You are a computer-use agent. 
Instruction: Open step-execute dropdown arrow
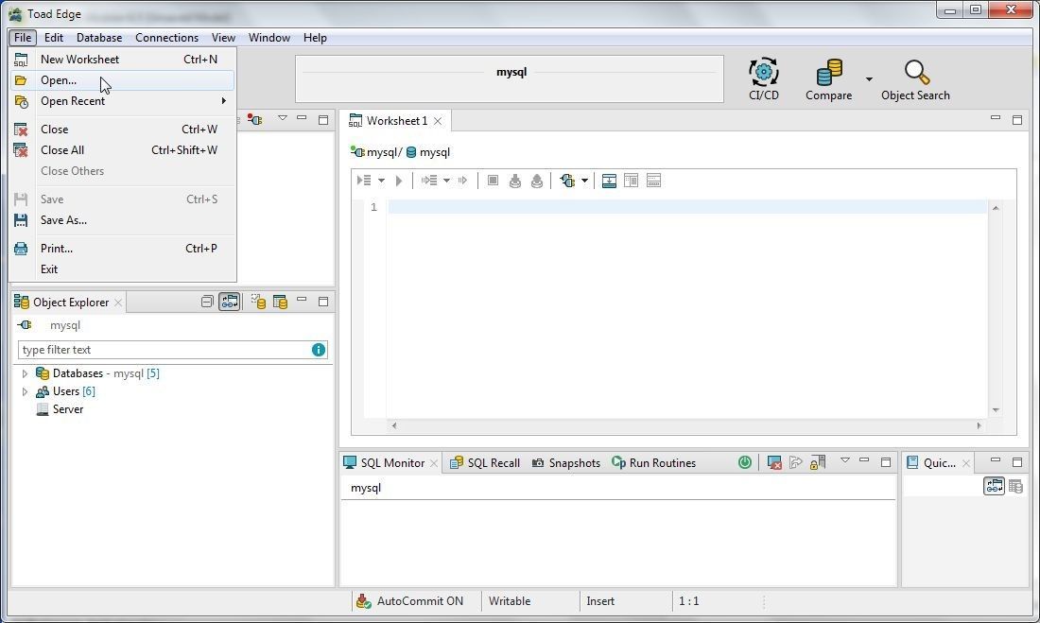pyautogui.click(x=446, y=181)
